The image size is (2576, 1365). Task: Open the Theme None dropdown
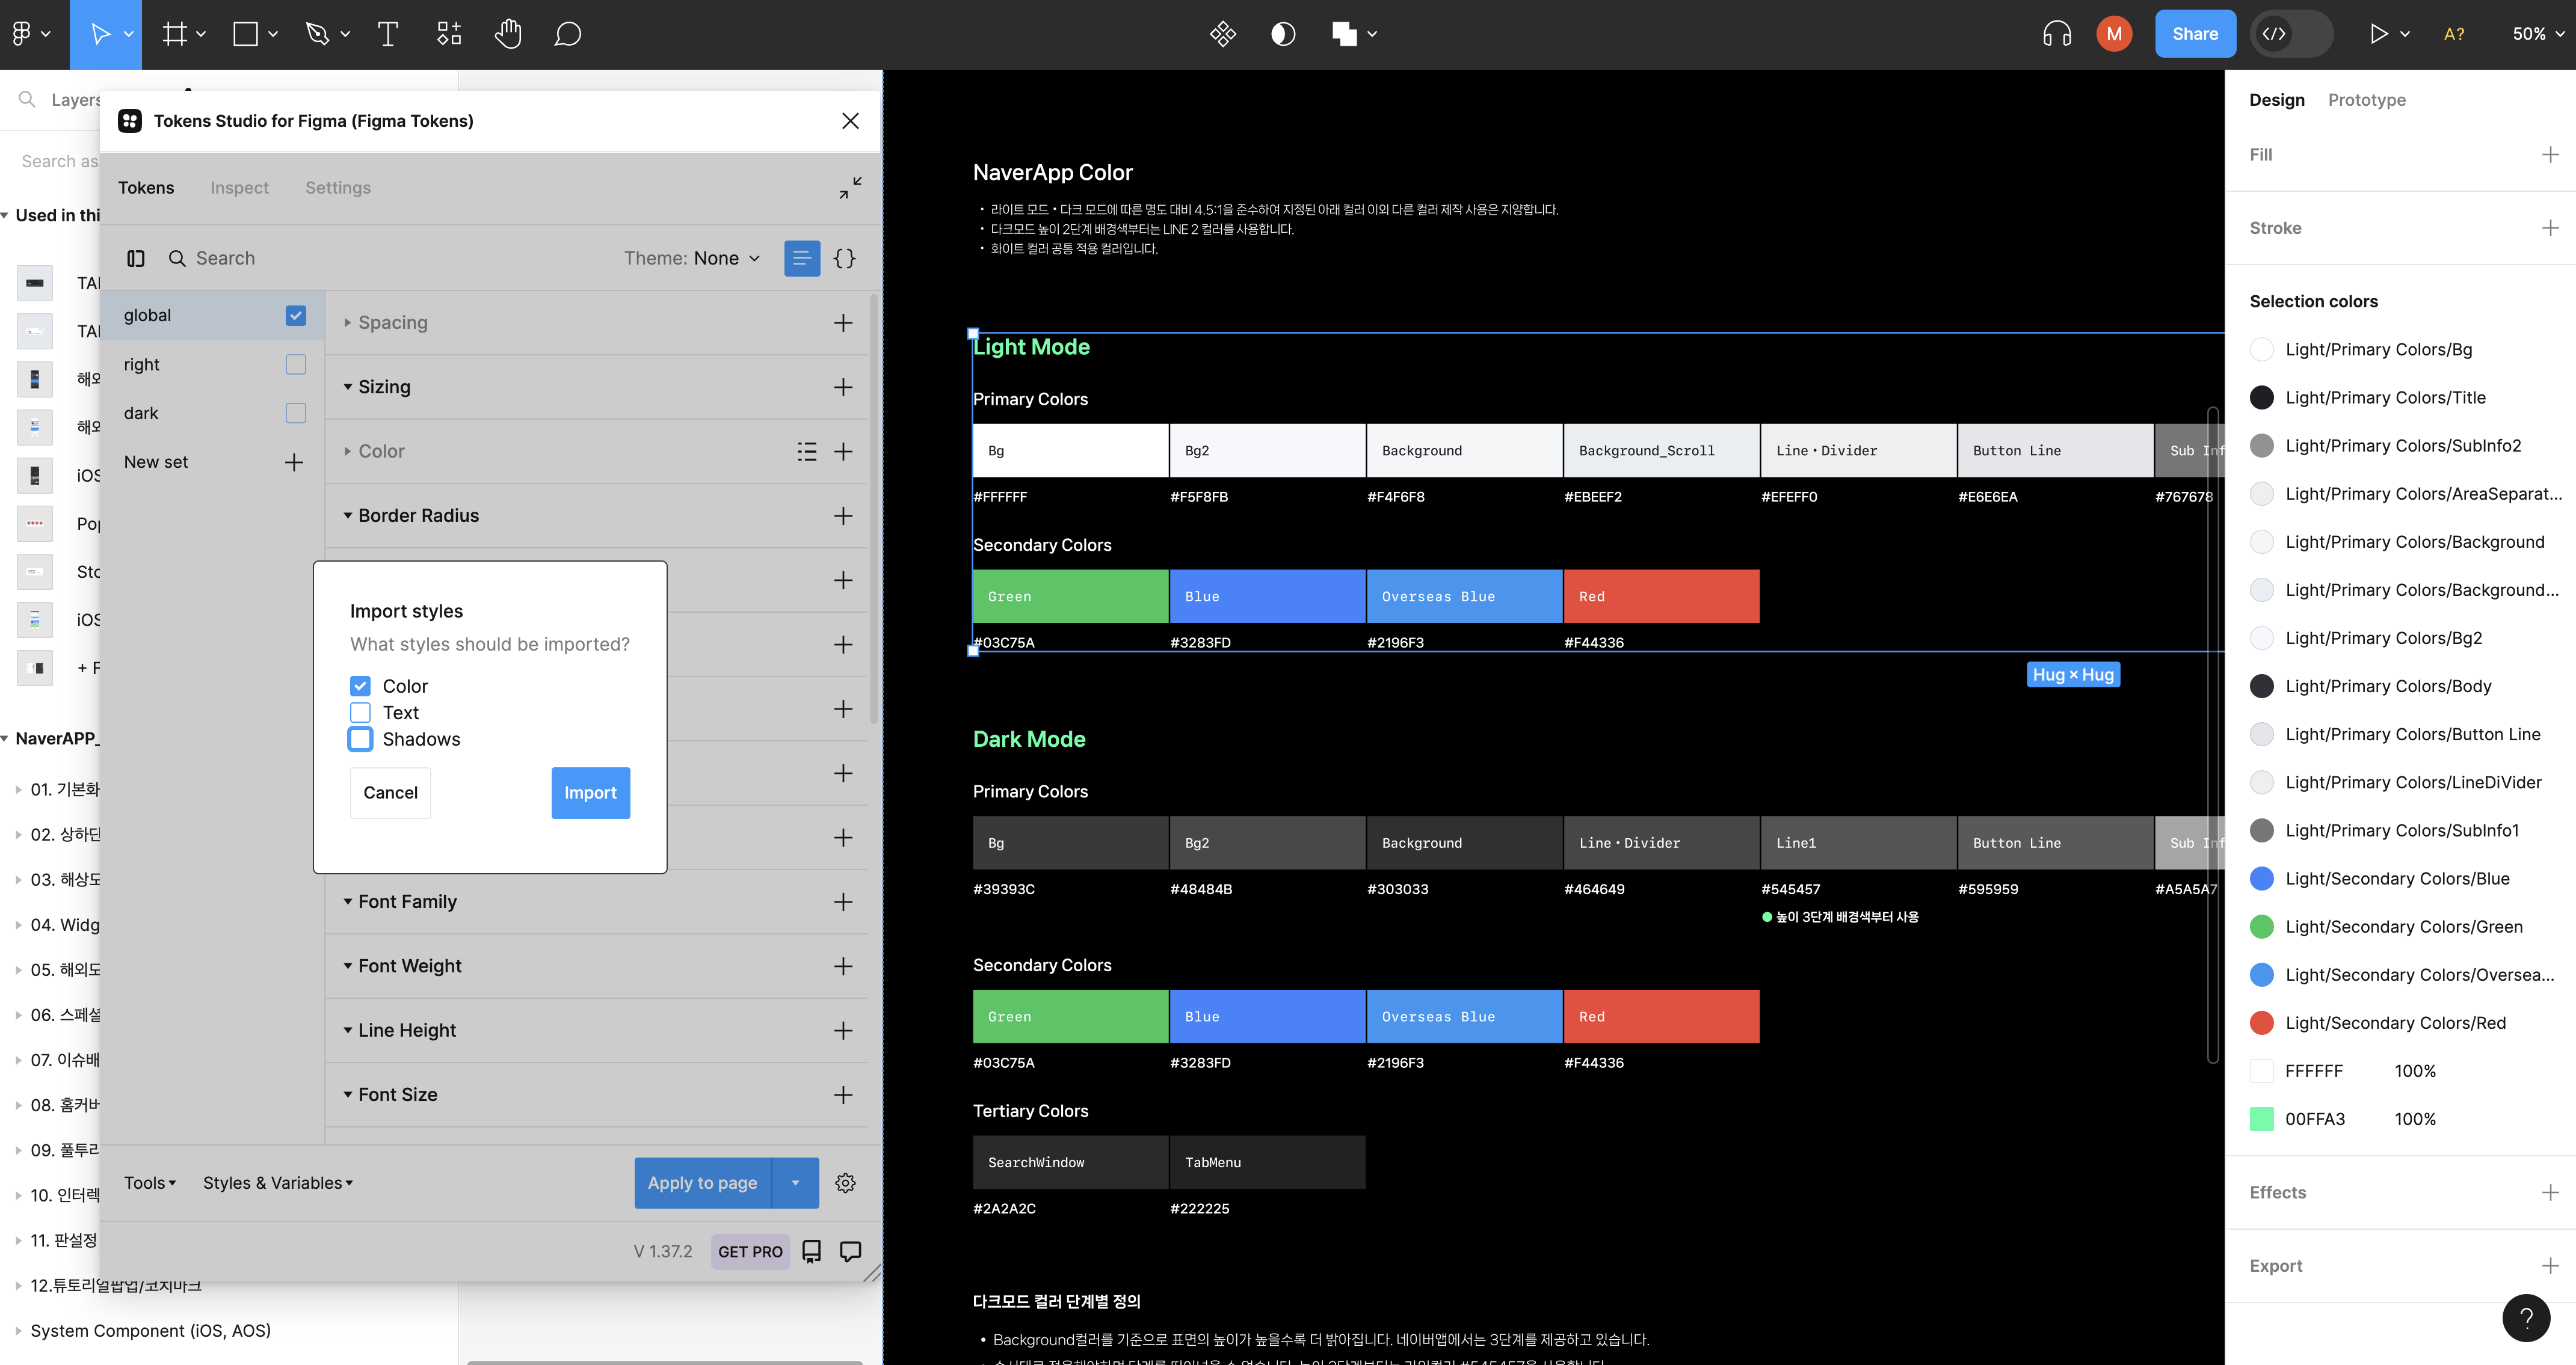(692, 259)
